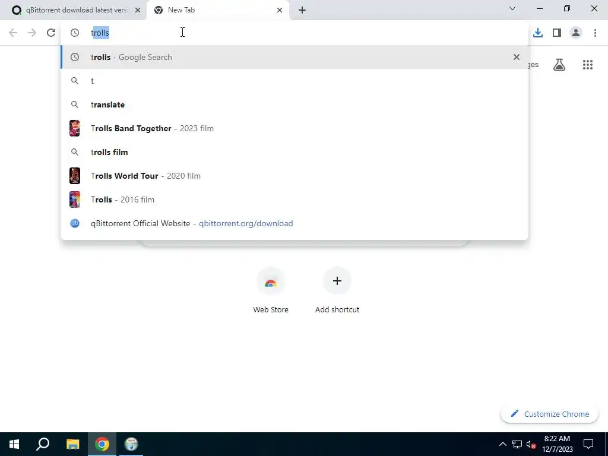608x456 pixels.
Task: Open qBittorrent Official Website suggestion
Action: [294, 223]
